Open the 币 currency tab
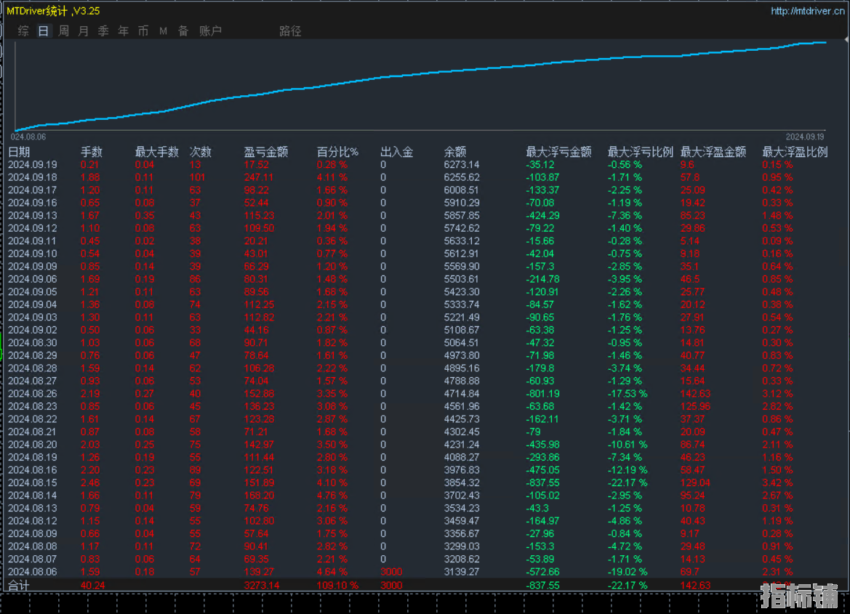The width and height of the screenshot is (850, 614). [143, 31]
